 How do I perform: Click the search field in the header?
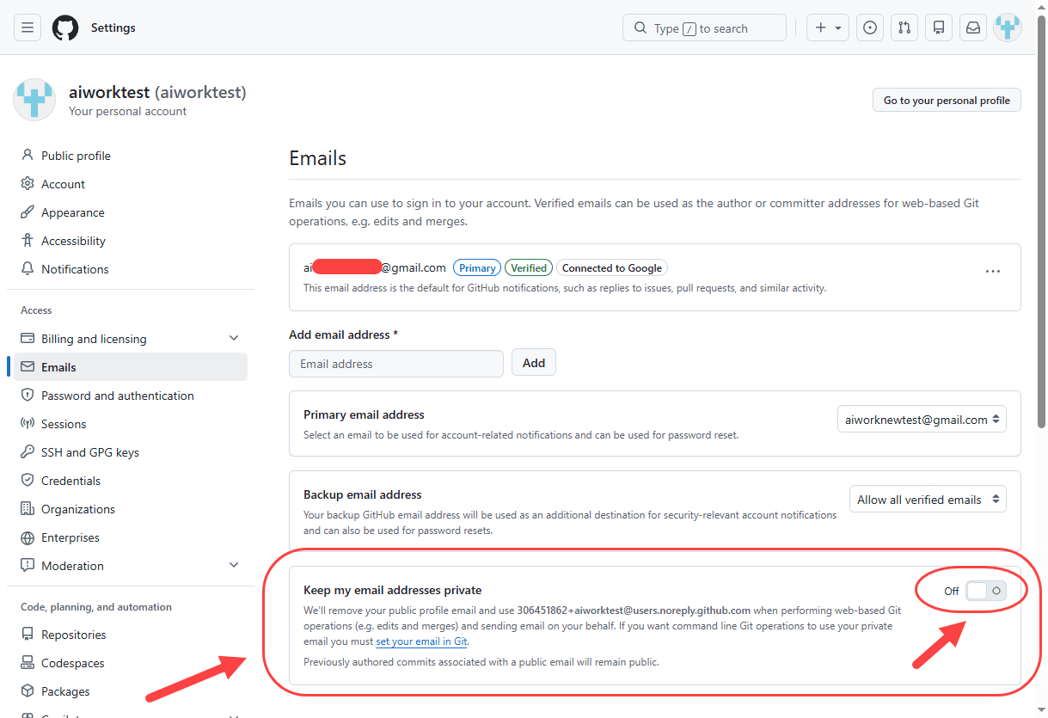point(704,28)
